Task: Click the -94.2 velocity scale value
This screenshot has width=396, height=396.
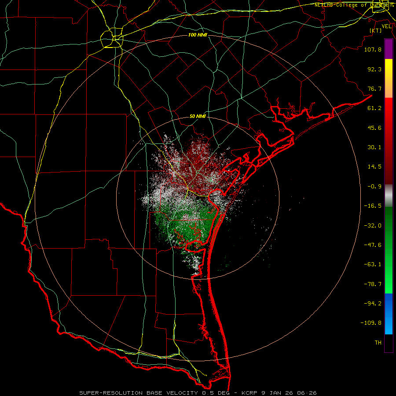Action: pos(373,304)
